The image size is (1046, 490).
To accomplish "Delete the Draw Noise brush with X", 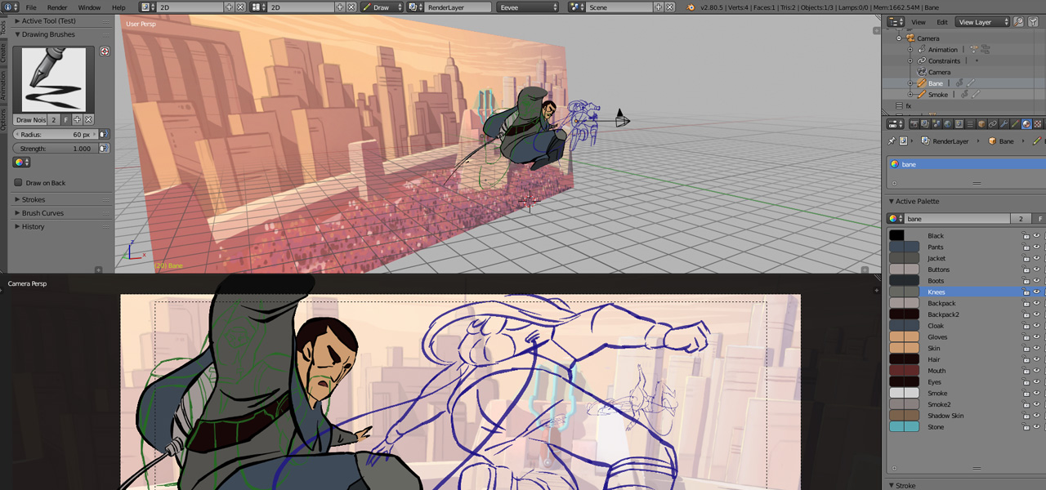I will coord(88,120).
